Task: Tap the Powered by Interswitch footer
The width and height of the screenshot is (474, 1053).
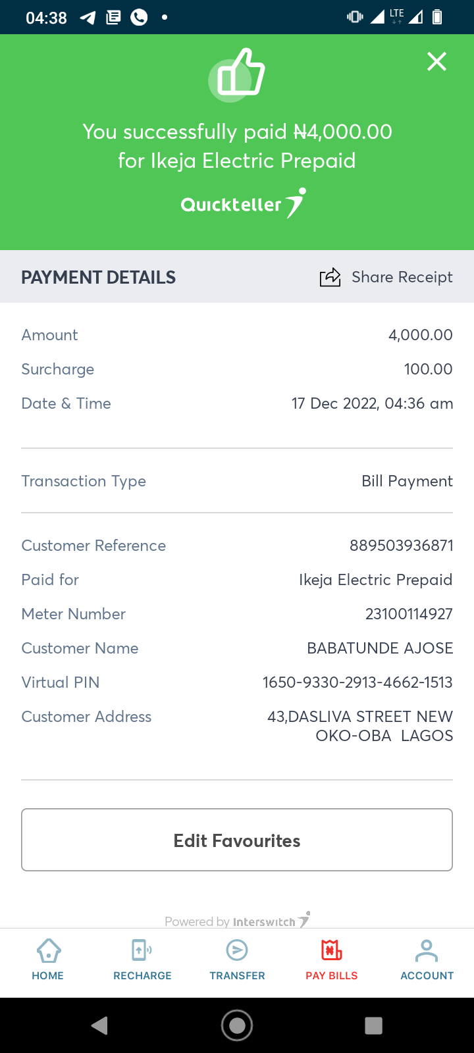Action: (x=237, y=921)
